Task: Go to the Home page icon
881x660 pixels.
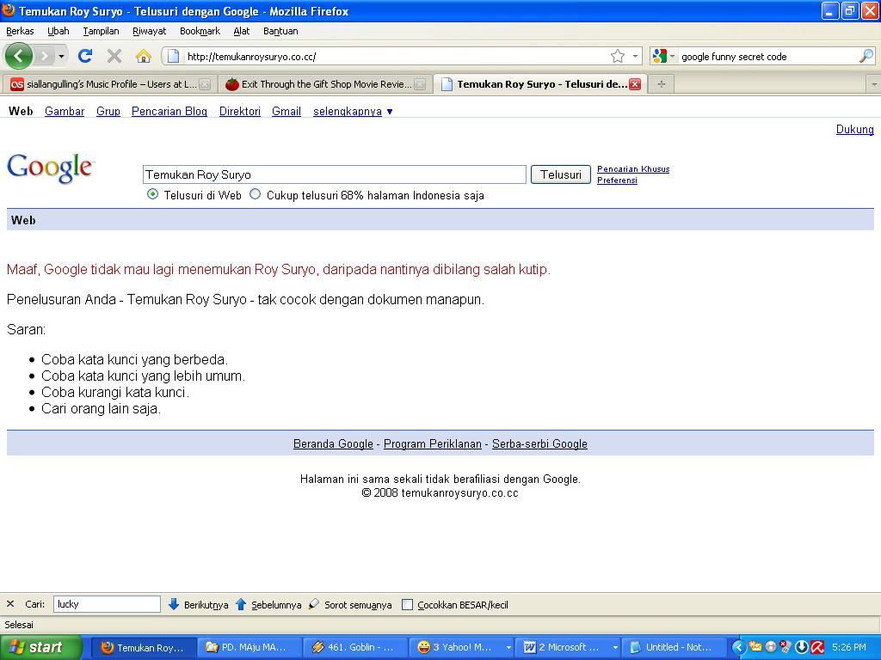Action: click(144, 56)
